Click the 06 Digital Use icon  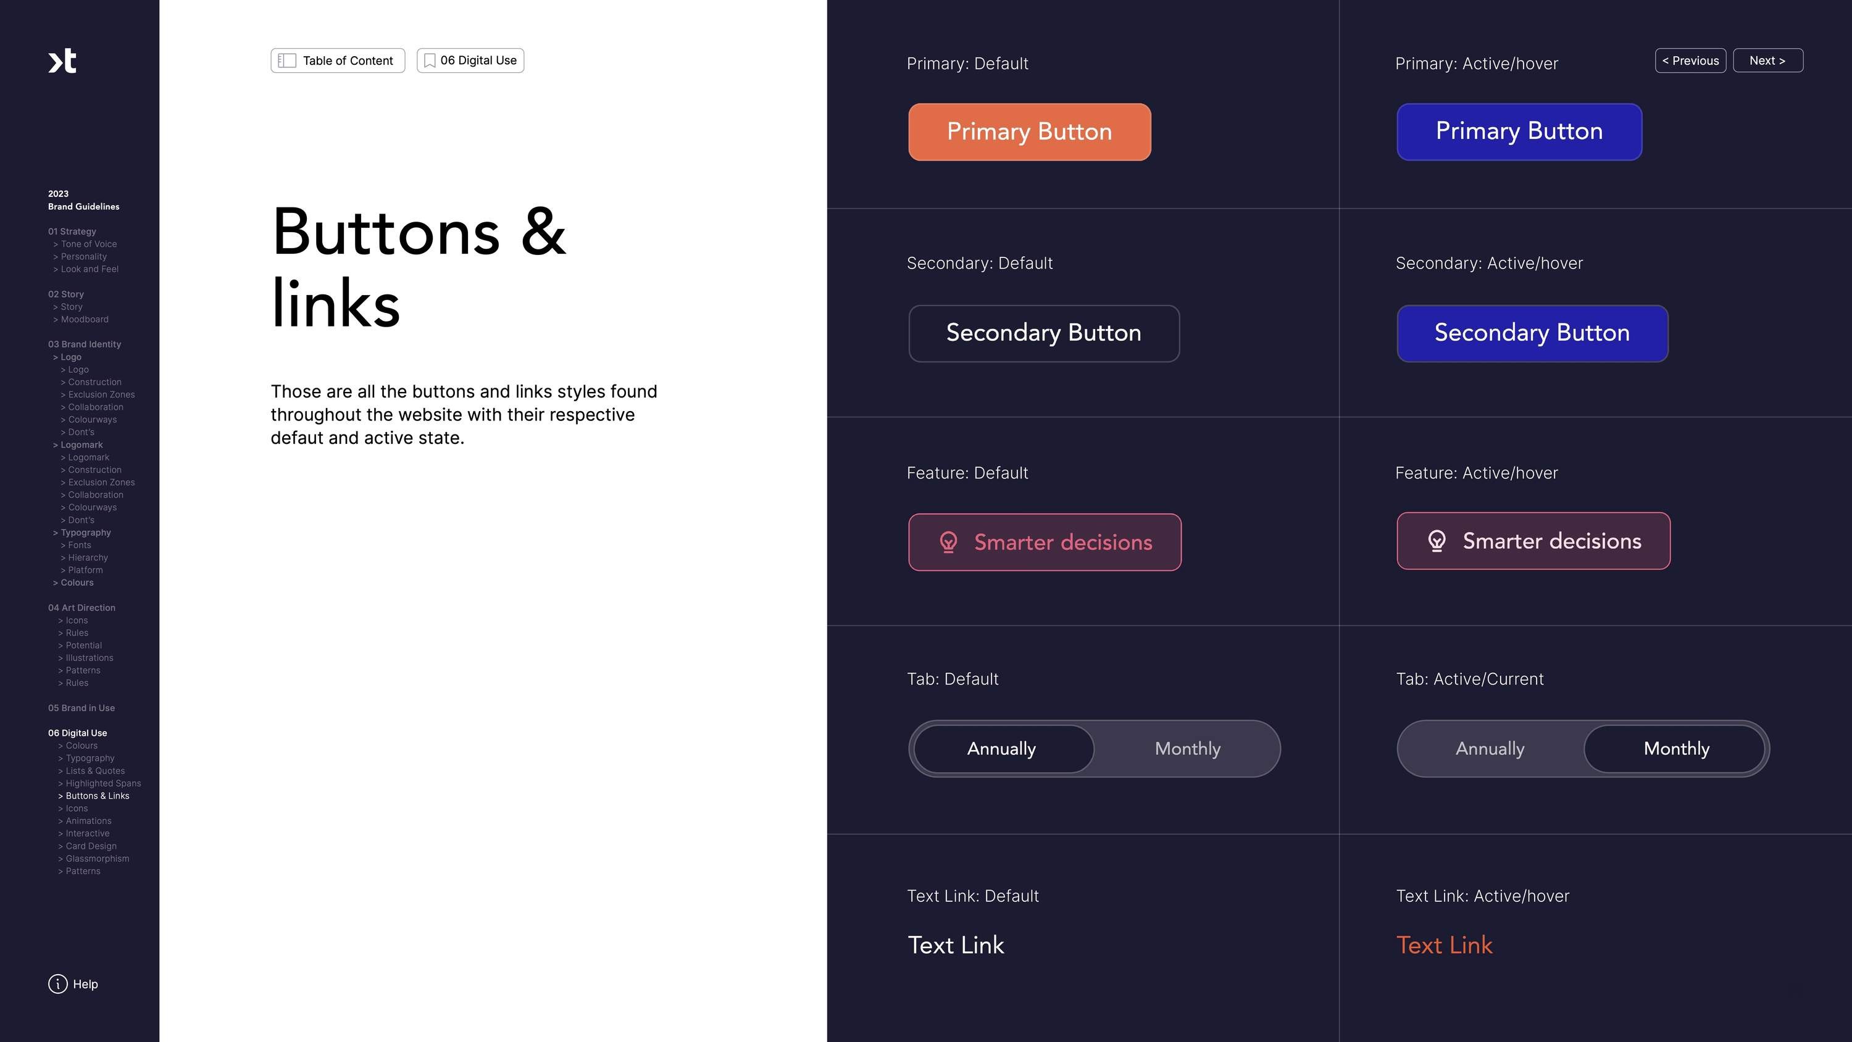click(430, 60)
